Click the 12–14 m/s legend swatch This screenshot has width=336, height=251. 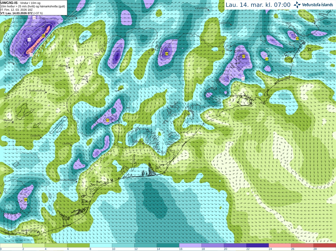(x=146, y=245)
